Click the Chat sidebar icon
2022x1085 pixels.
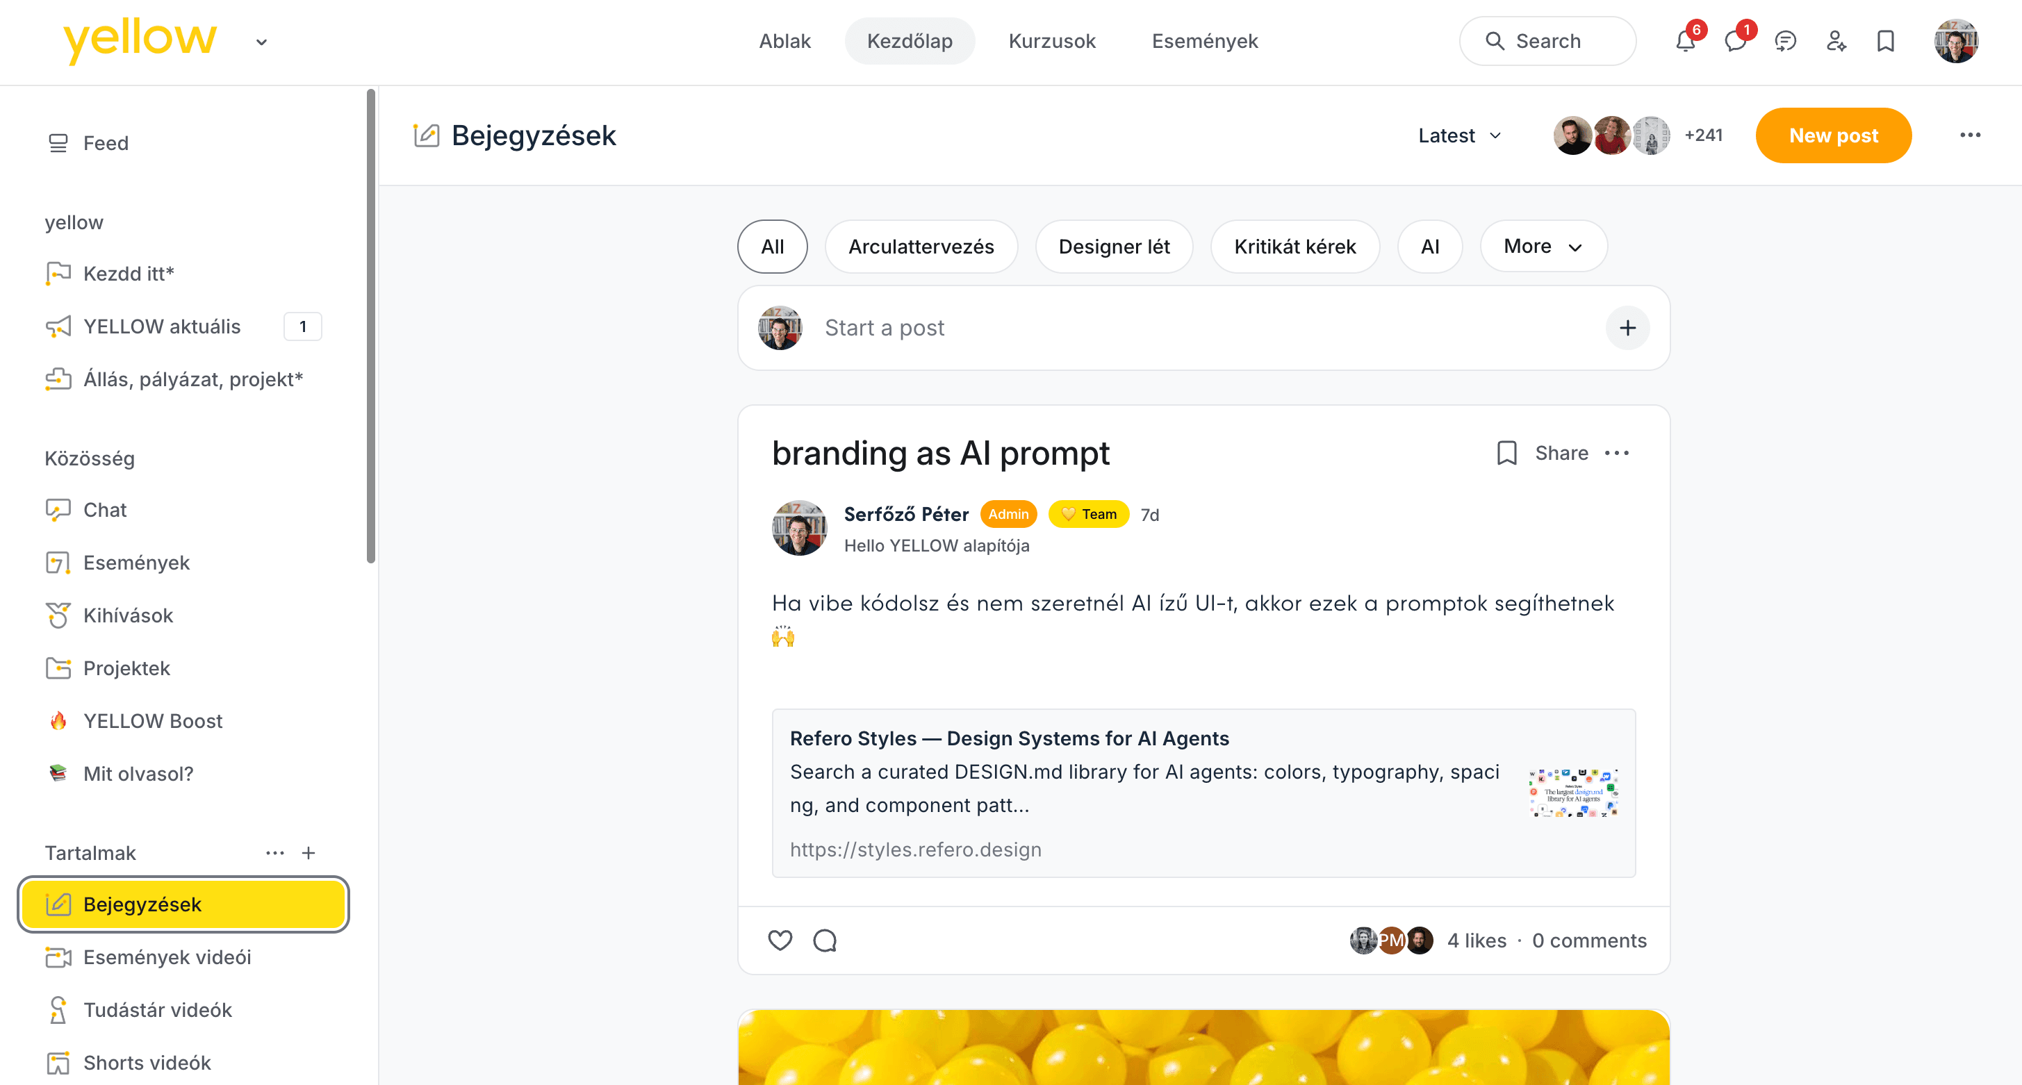pyautogui.click(x=58, y=510)
